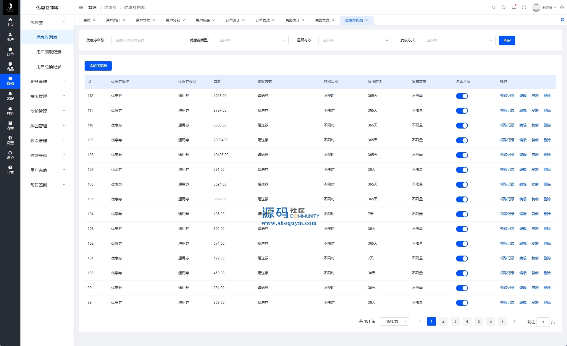567x346 pixels.
Task: Open 客服 section in the left sidebar
Action: pos(10,96)
